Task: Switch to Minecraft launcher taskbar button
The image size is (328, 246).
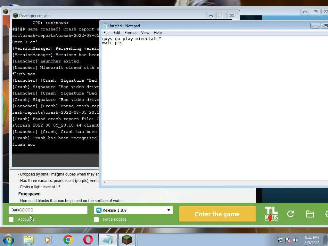Action: coord(127,240)
